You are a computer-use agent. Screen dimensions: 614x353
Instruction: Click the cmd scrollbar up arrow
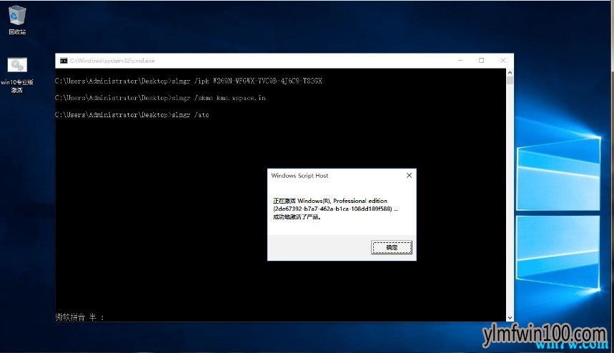(510, 72)
